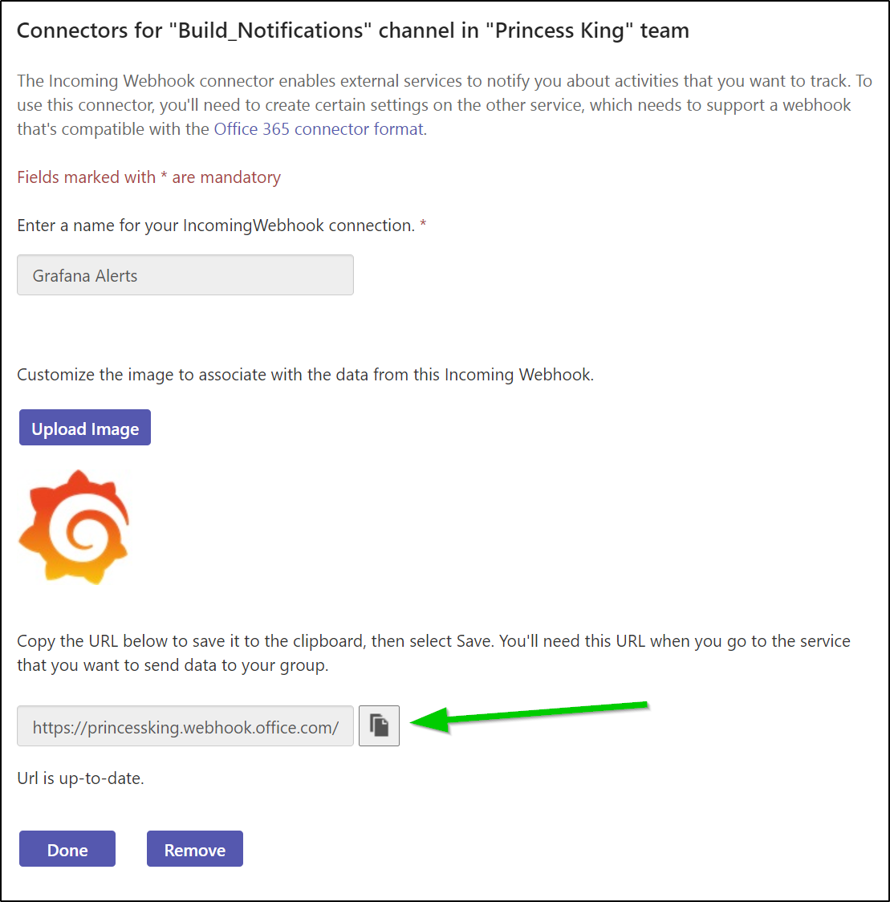Screen dimensions: 890x902
Task: Focus the princessking webhook URL field
Action: (x=185, y=726)
